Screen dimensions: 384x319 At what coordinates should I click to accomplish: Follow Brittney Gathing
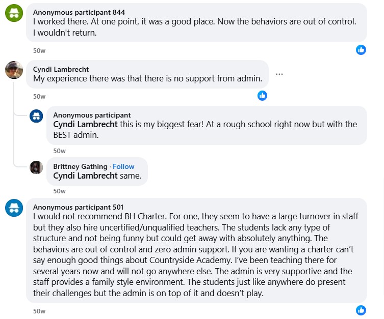tap(123, 166)
